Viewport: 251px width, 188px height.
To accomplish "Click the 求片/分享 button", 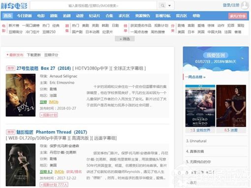I will pyautogui.click(x=238, y=16).
